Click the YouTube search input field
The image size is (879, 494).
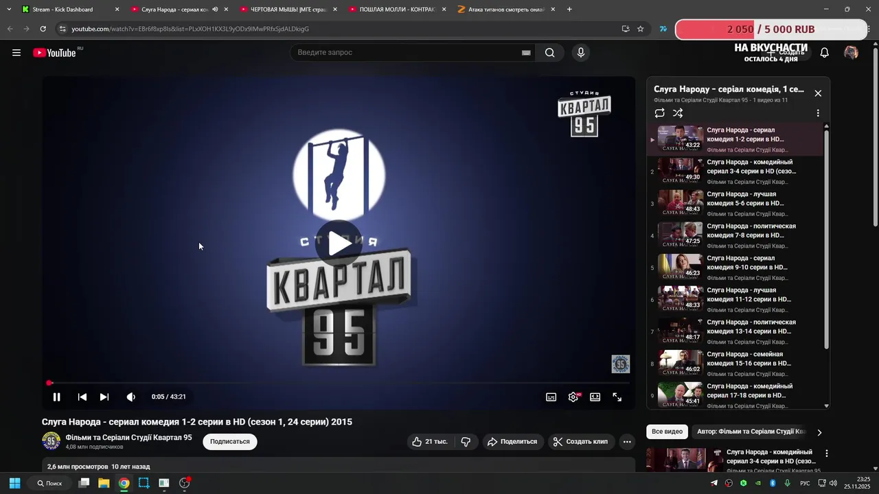click(412, 53)
